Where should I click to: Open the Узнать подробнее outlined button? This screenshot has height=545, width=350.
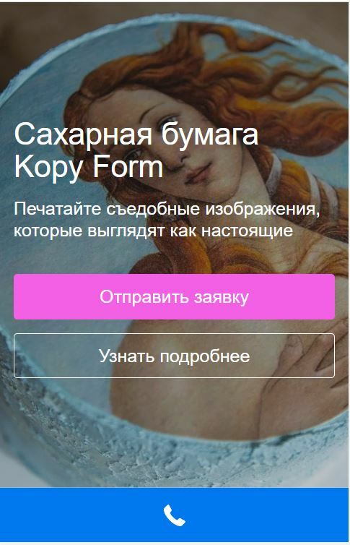coord(174,356)
